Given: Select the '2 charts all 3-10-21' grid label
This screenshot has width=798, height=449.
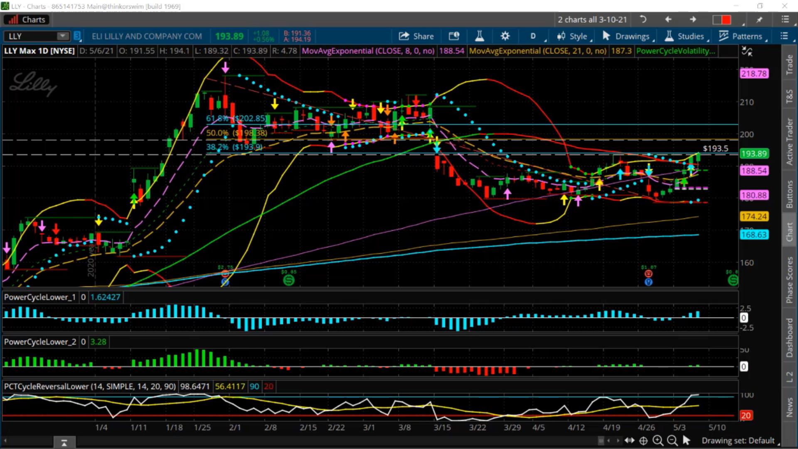Looking at the screenshot, I should click(x=592, y=20).
